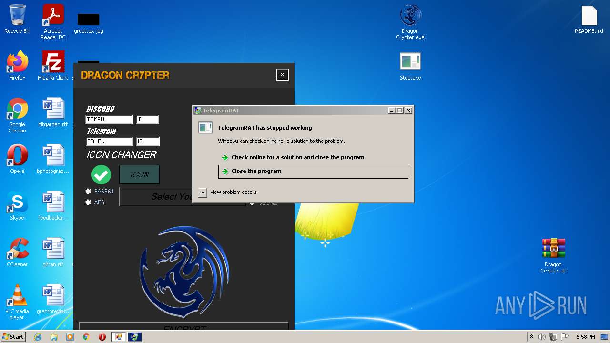Show hidden system tray icons
This screenshot has width=610, height=343.
pos(531,337)
